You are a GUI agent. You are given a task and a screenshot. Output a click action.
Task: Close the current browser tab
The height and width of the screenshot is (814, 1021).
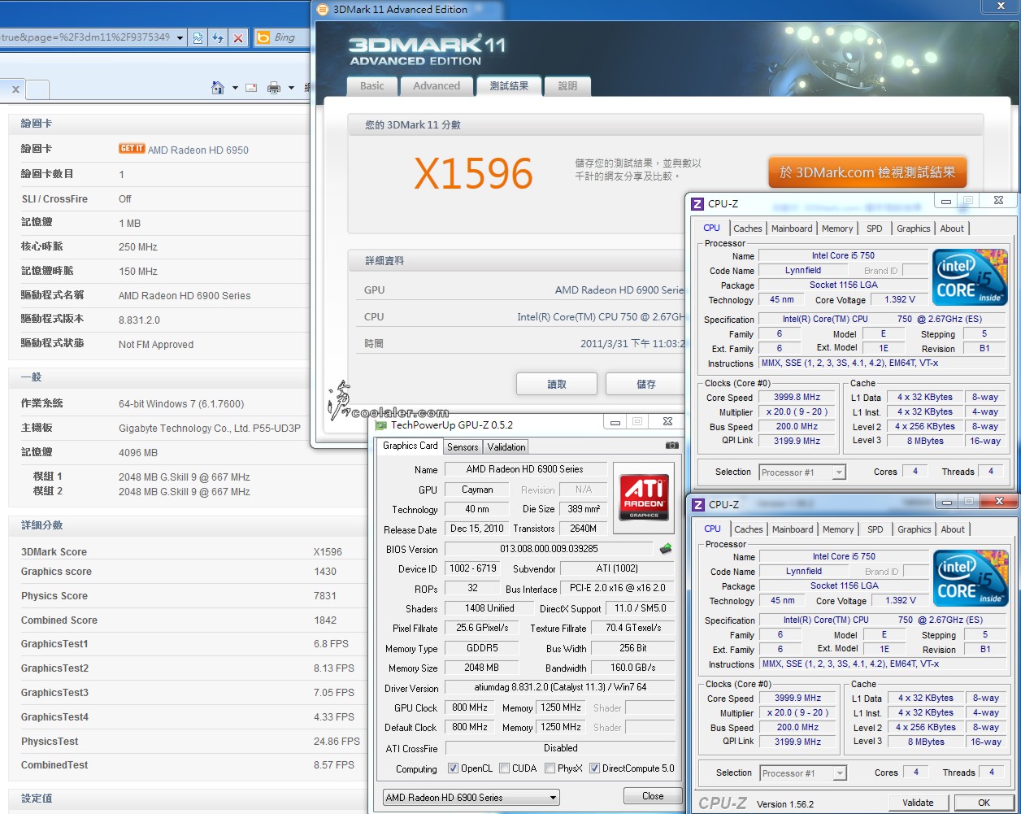(x=15, y=89)
